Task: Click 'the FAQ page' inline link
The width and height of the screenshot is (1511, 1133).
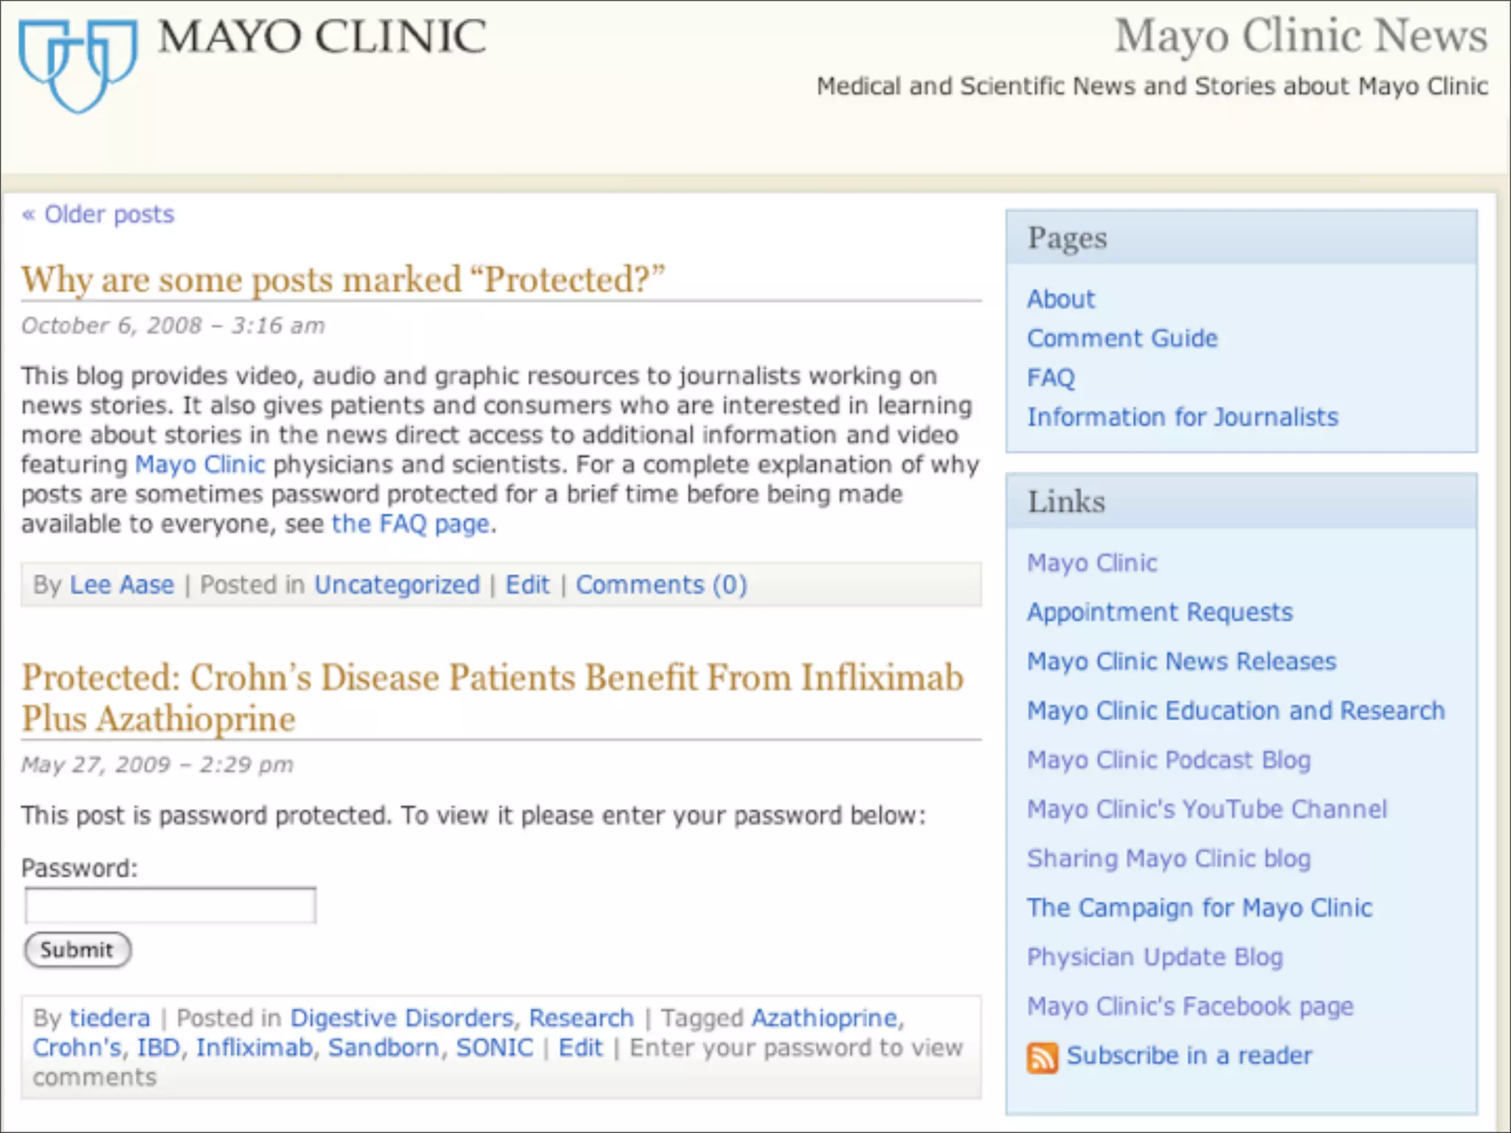Action: pos(411,524)
